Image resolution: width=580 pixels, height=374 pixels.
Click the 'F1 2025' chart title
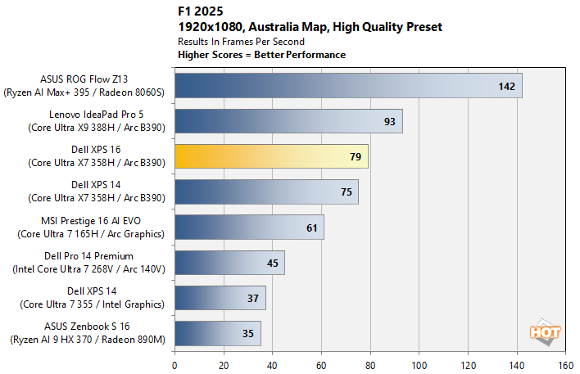pyautogui.click(x=201, y=11)
